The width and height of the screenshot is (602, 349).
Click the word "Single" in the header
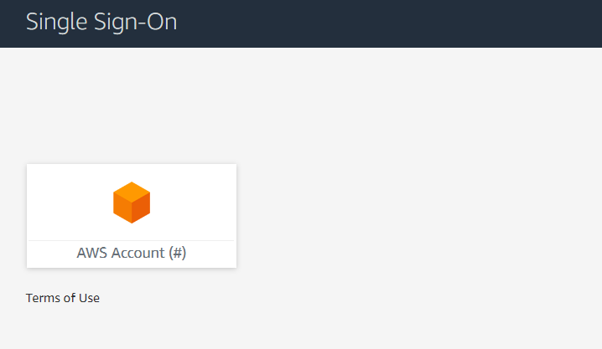57,23
